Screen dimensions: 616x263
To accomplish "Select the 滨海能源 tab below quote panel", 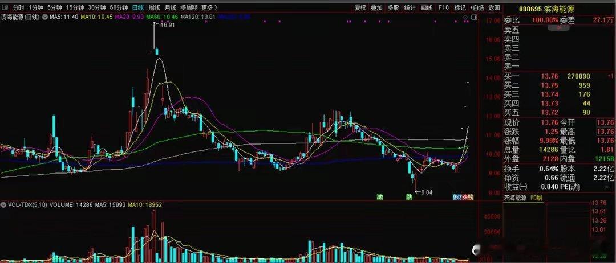I will tap(516, 197).
